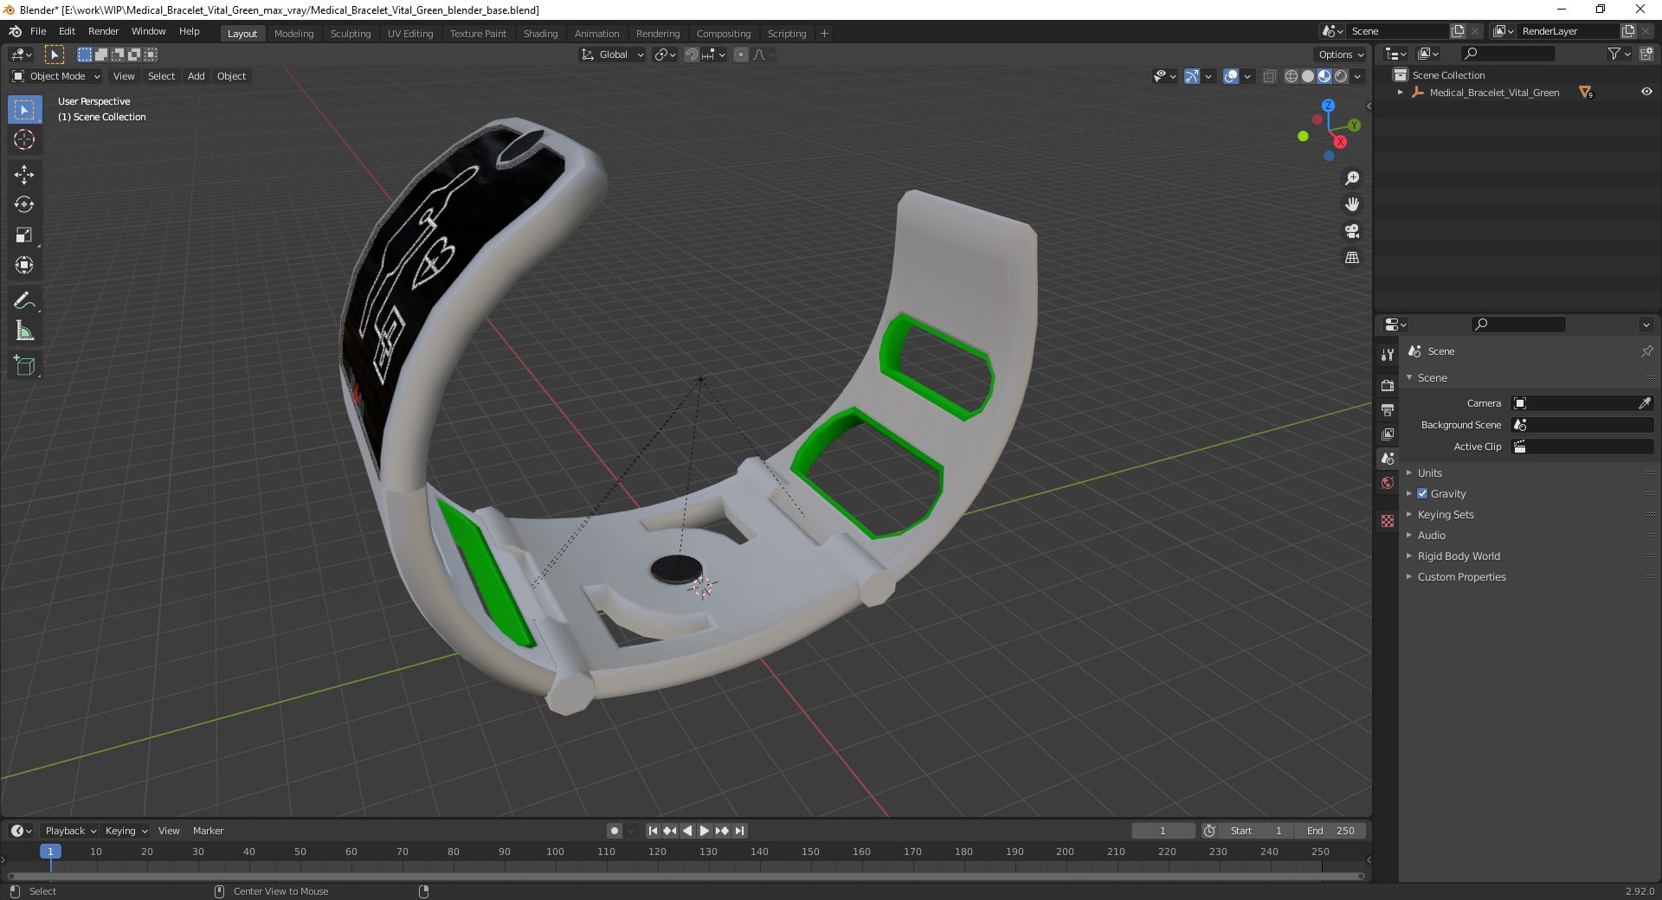Switch to rendered viewport shading
The width and height of the screenshot is (1662, 900).
1341,76
